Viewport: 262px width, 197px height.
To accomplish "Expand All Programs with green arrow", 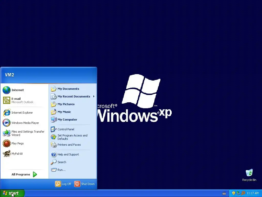I will coord(35,174).
